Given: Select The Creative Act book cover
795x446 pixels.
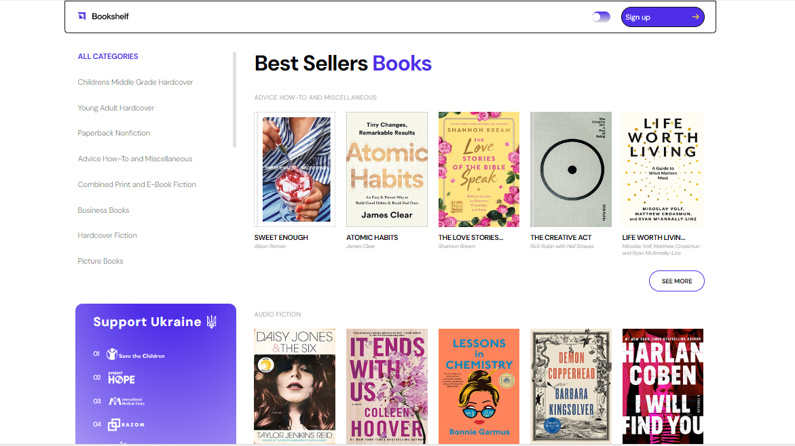Looking at the screenshot, I should pos(571,169).
